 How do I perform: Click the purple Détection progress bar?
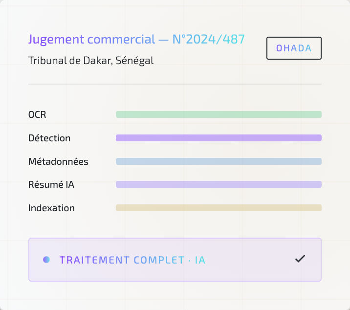219,138
